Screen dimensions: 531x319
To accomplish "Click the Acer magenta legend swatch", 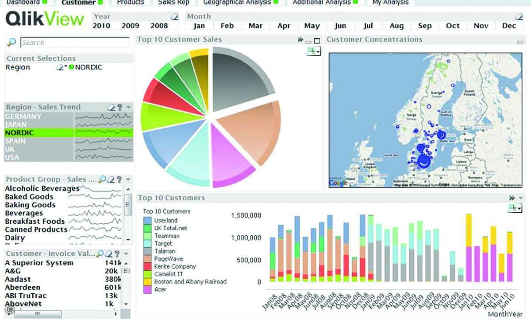I will pyautogui.click(x=147, y=289).
